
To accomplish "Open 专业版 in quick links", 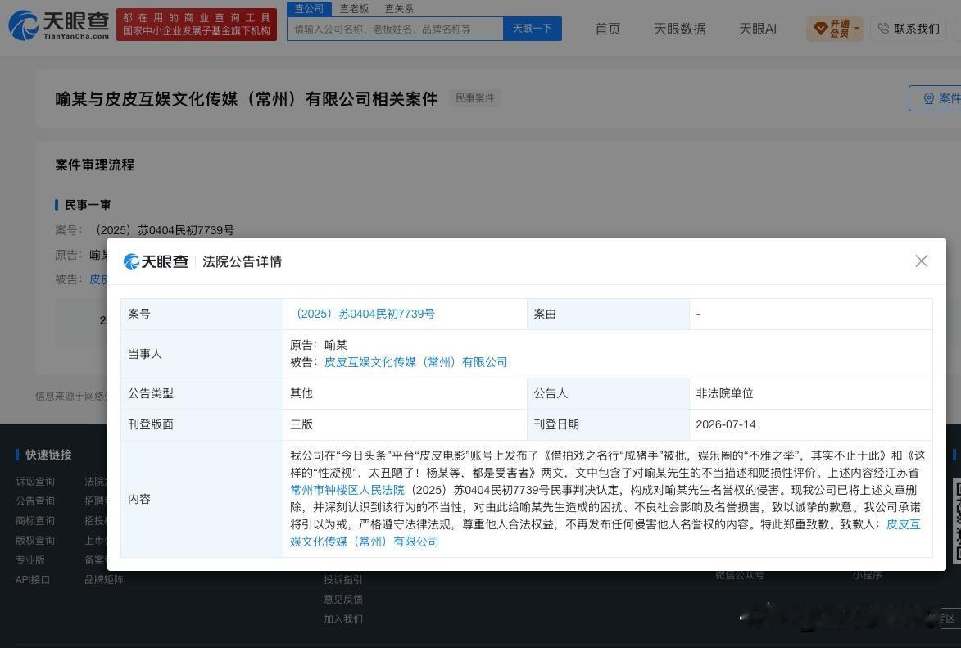I will point(30,560).
